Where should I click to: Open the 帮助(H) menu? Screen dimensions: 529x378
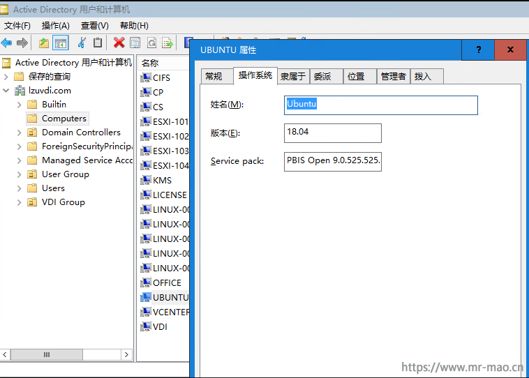click(x=134, y=26)
